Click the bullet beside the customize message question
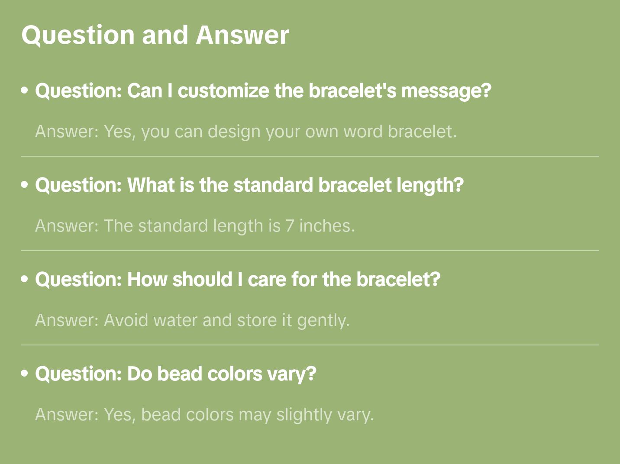This screenshot has height=464, width=620. click(x=25, y=91)
